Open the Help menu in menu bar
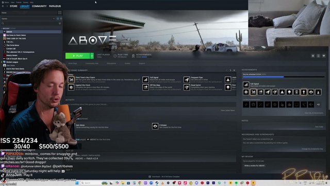Screen dimensions: 330x186 click(x=31, y=2)
